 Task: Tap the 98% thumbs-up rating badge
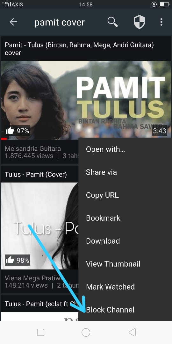[17, 260]
